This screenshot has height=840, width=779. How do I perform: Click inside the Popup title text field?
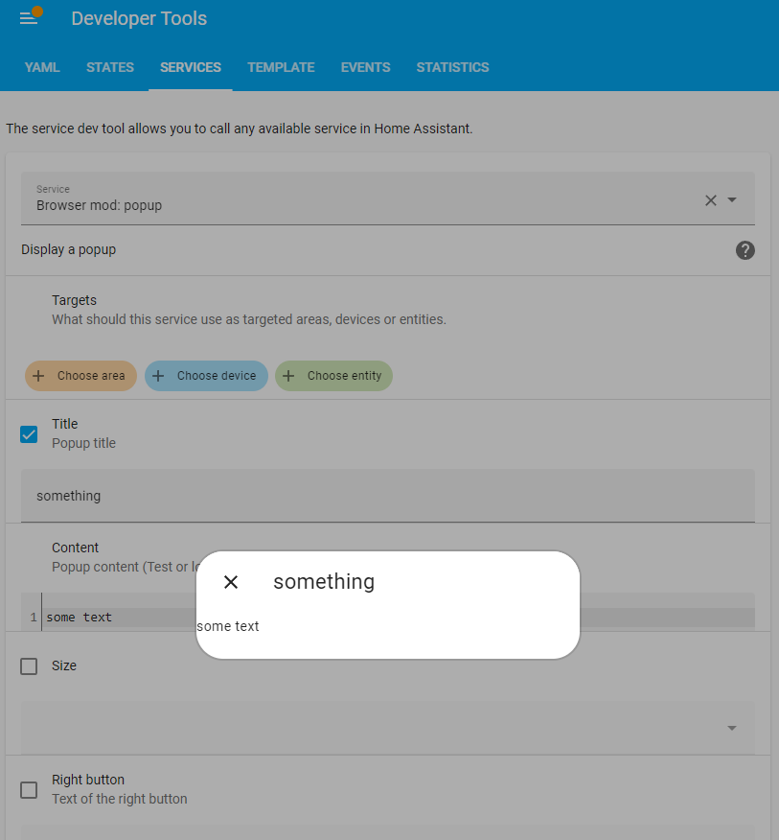point(383,496)
